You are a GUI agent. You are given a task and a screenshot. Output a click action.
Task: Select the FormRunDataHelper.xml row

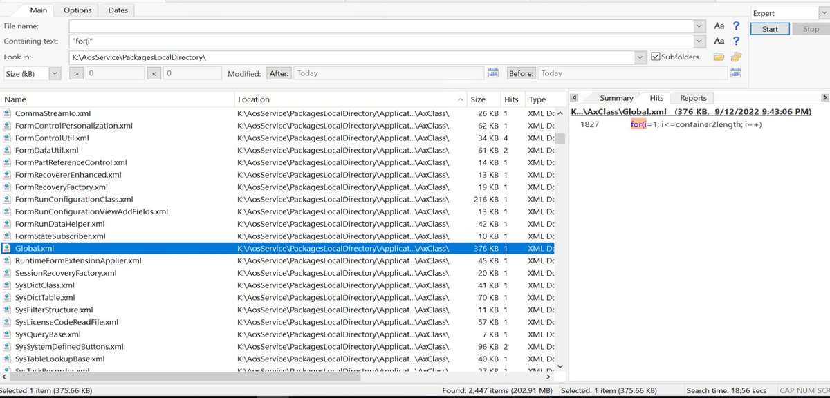click(x=277, y=224)
